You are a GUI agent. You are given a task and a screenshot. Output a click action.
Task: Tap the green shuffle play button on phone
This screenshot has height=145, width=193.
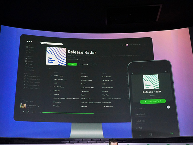click(x=153, y=101)
